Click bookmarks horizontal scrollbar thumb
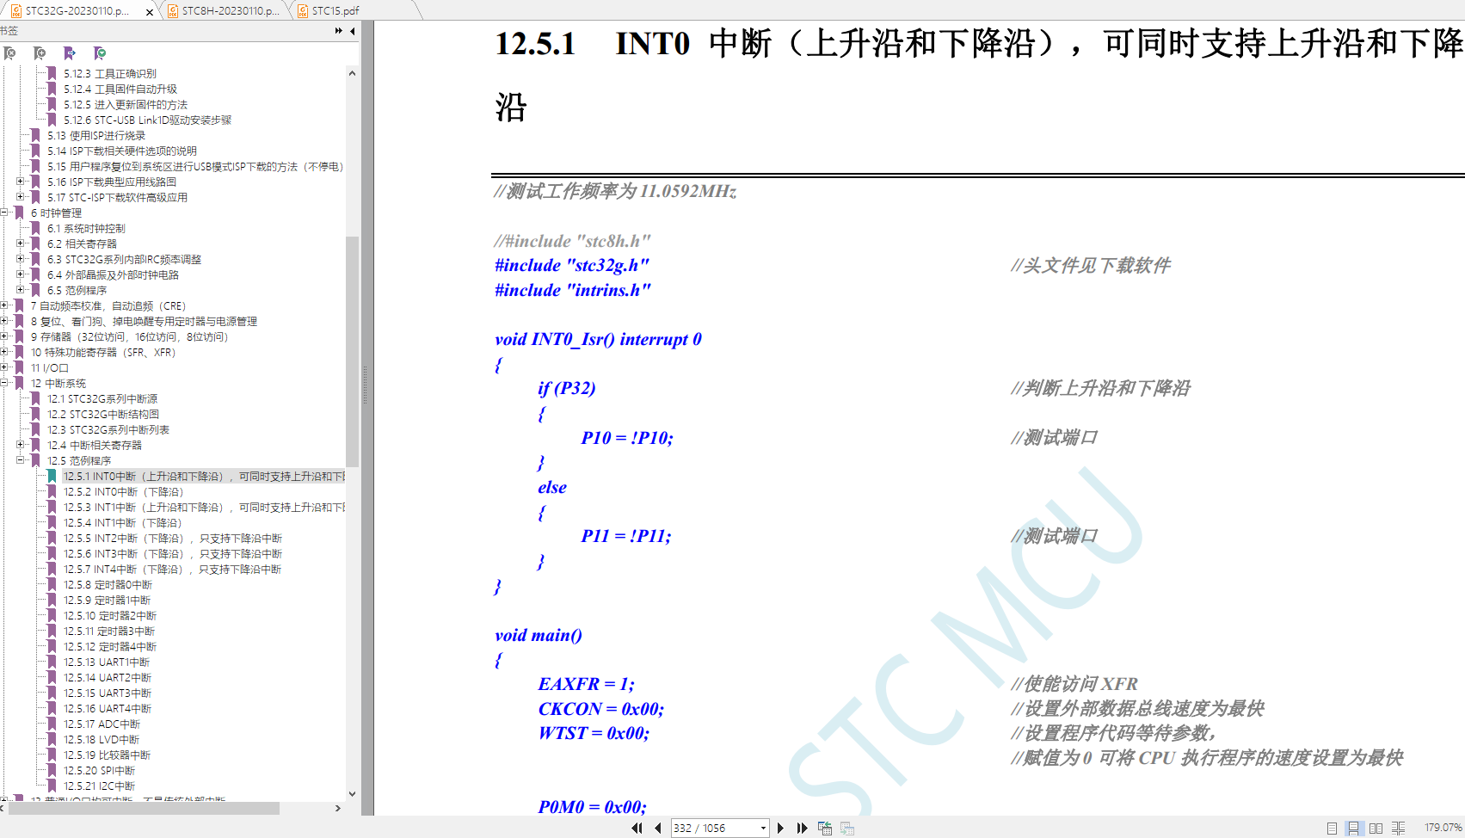 [x=143, y=808]
